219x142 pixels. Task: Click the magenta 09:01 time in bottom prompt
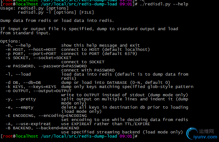point(126,136)
